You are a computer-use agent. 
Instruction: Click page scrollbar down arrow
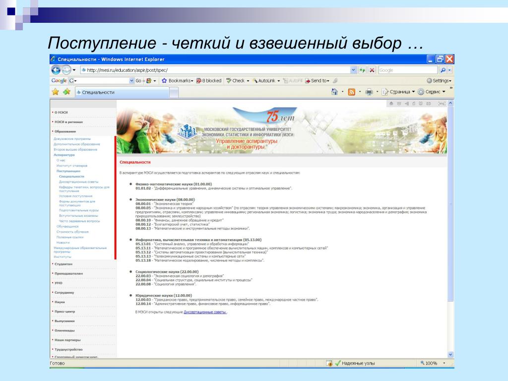450,354
